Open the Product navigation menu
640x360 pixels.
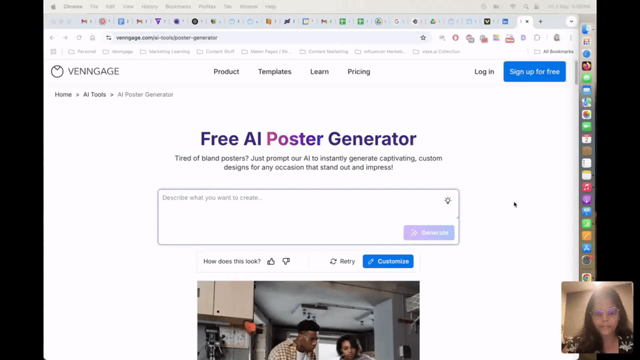226,71
